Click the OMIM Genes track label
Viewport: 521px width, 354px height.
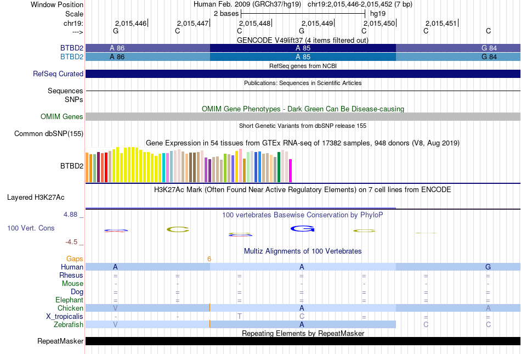point(62,117)
